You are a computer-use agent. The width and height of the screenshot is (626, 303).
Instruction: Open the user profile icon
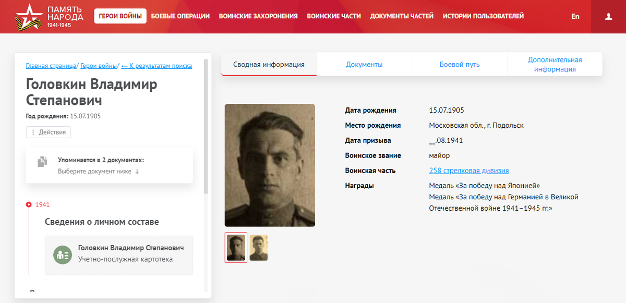pyautogui.click(x=608, y=17)
